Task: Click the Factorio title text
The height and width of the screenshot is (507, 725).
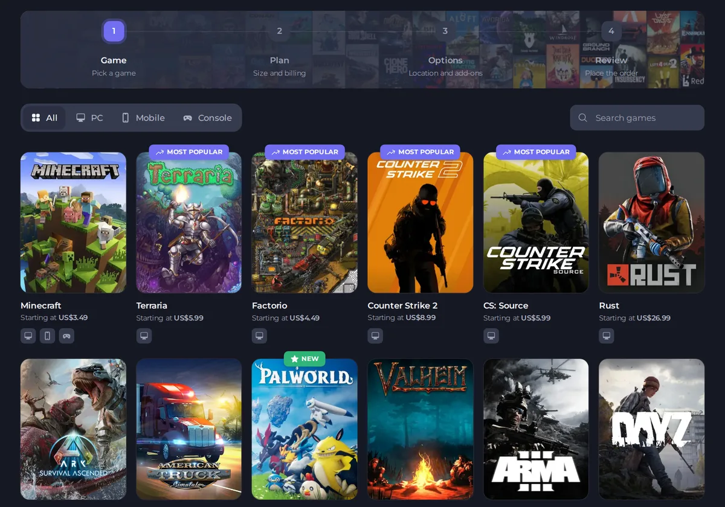Action: 269,305
